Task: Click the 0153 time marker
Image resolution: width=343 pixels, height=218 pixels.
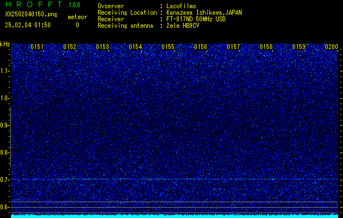Action: 103,47
